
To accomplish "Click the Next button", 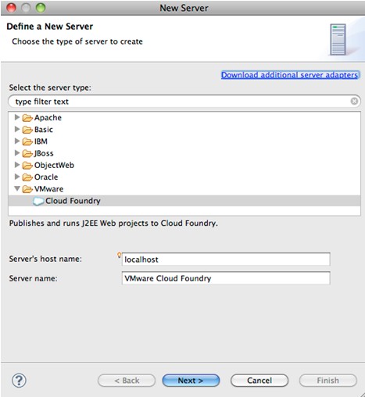I will pos(191,381).
